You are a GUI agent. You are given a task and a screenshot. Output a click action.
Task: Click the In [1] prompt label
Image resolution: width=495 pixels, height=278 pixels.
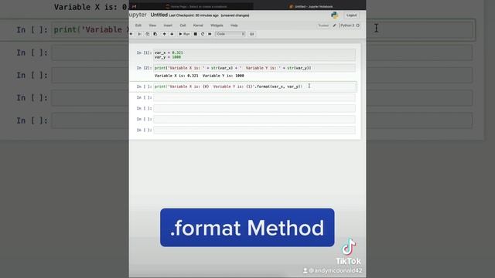click(144, 53)
